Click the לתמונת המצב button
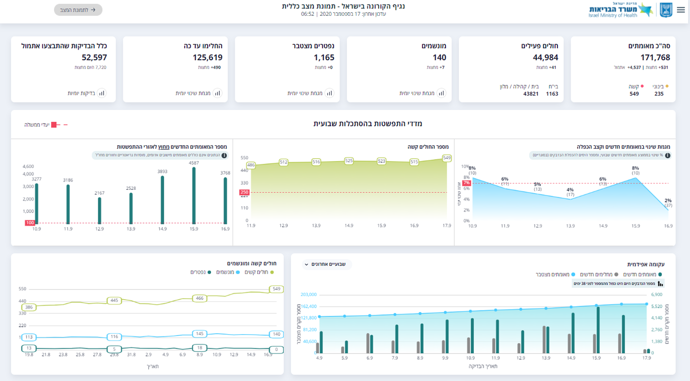 [78, 10]
